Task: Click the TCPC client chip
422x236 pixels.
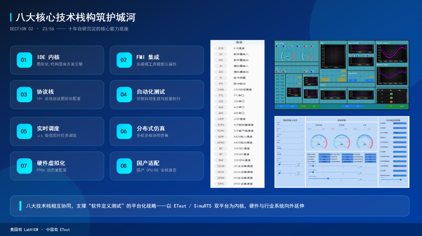Action: [x=221, y=131]
